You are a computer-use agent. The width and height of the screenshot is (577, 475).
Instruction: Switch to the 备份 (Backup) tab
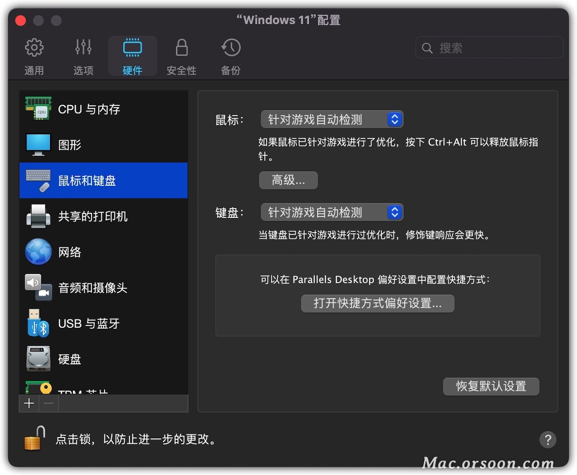(231, 56)
